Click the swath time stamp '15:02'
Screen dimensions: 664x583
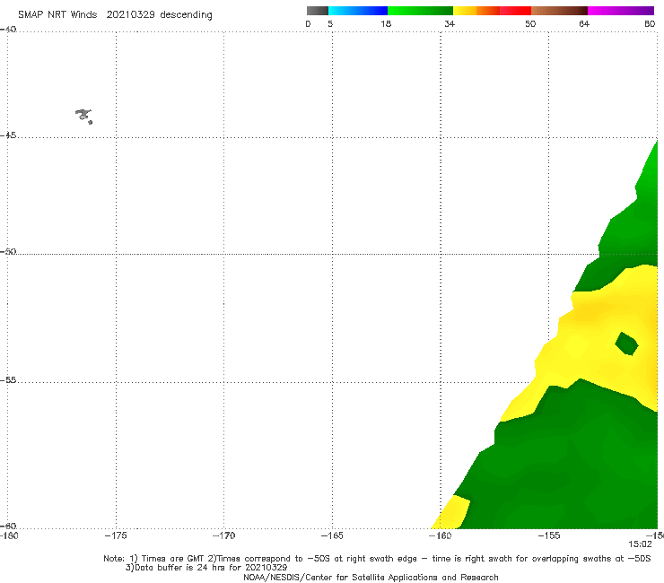click(640, 544)
